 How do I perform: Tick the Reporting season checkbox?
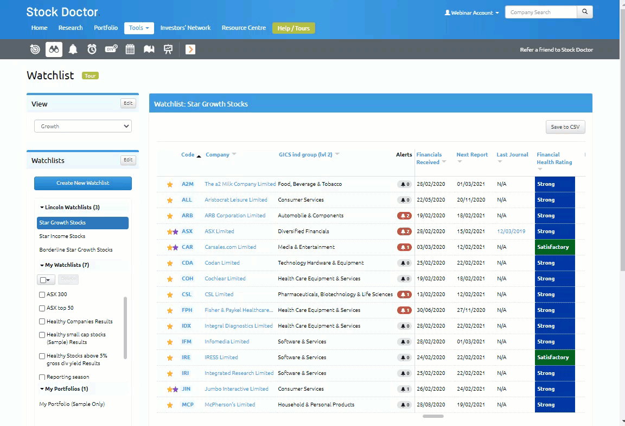42,377
